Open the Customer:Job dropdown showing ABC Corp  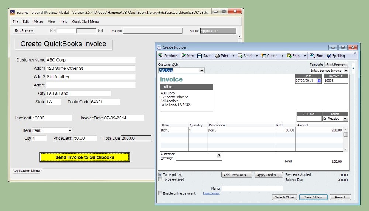click(201, 71)
